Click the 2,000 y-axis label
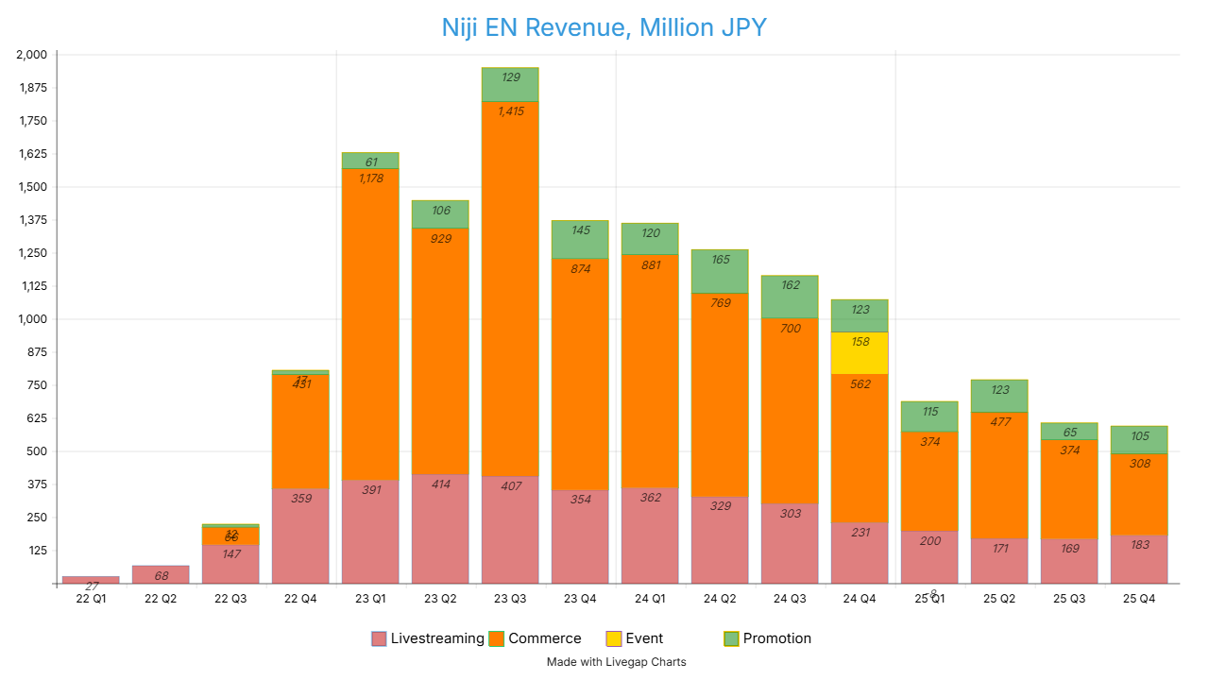Viewport: 1209px width, 680px height. (31, 55)
